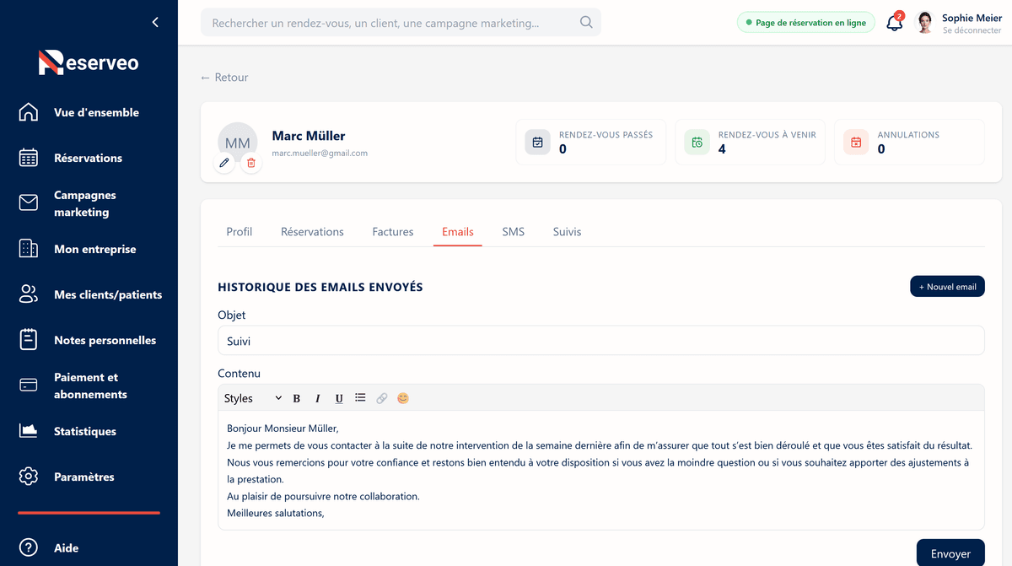Viewport: 1012px width, 566px height.
Task: Open Campagnes marketing in the sidebar
Action: click(85, 203)
